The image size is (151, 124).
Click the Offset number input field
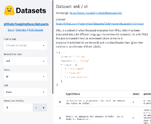click(x=18, y=108)
